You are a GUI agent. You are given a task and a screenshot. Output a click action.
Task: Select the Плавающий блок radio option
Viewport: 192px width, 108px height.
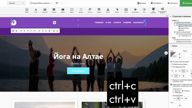171,67
